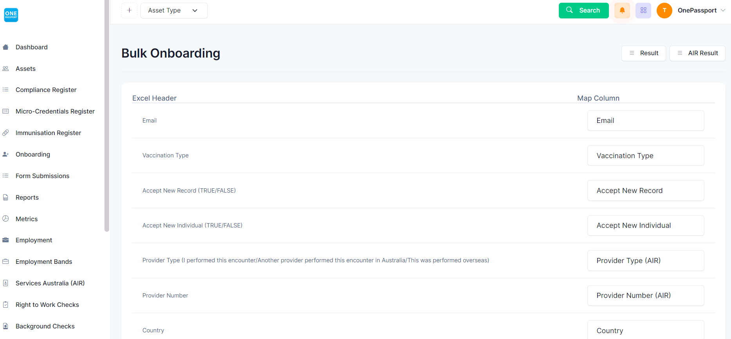Click the 'Map Column' column heading
This screenshot has width=731, height=339.
[x=598, y=98]
